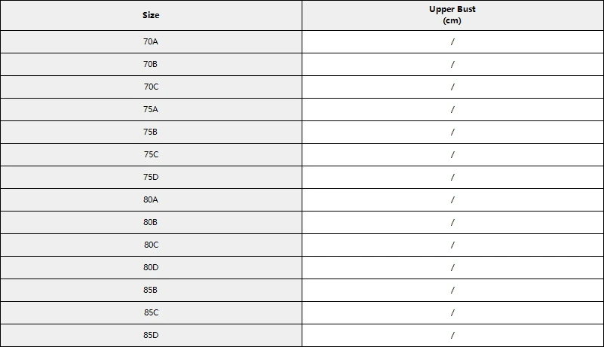Select the 75B size cell
Viewport: 604px width, 347px height.
[x=151, y=132]
